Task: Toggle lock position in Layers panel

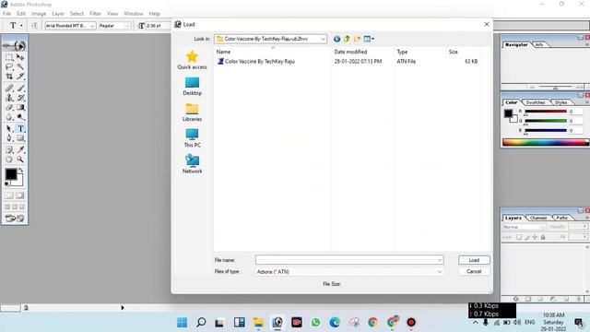Action: pyautogui.click(x=535, y=237)
